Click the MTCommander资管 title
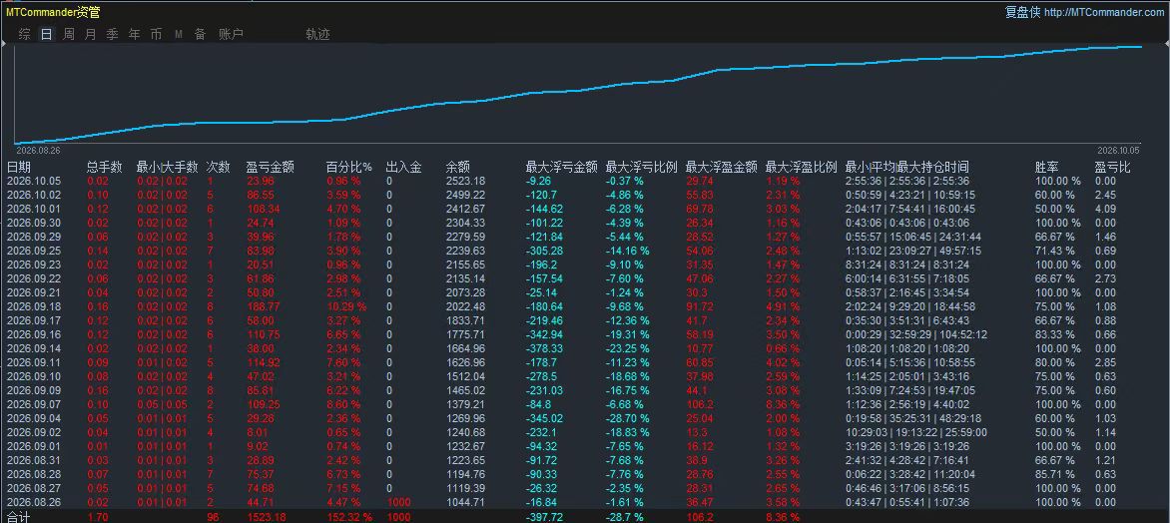Viewport: 1170px width, 523px height. coord(53,12)
